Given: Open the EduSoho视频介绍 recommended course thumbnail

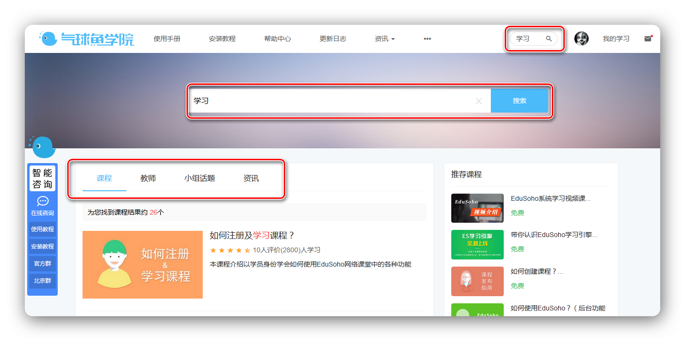Looking at the screenshot, I should click(477, 208).
